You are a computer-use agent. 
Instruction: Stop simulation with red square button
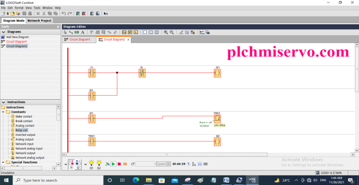[119, 164]
